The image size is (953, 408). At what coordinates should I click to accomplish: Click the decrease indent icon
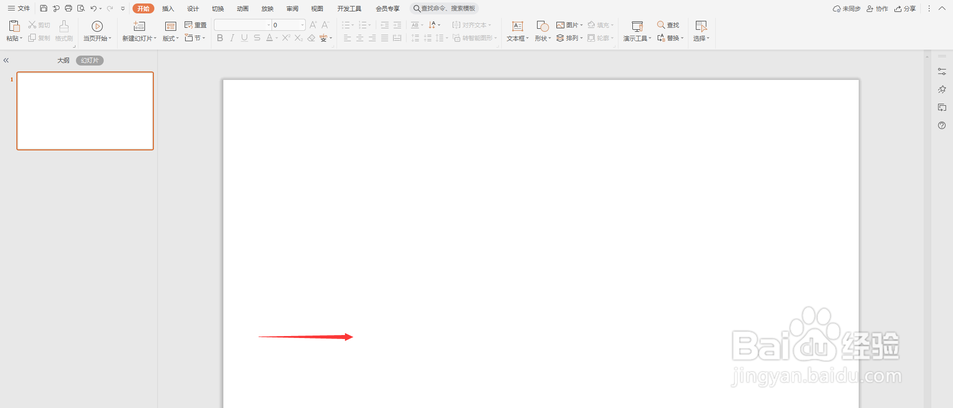(x=385, y=25)
